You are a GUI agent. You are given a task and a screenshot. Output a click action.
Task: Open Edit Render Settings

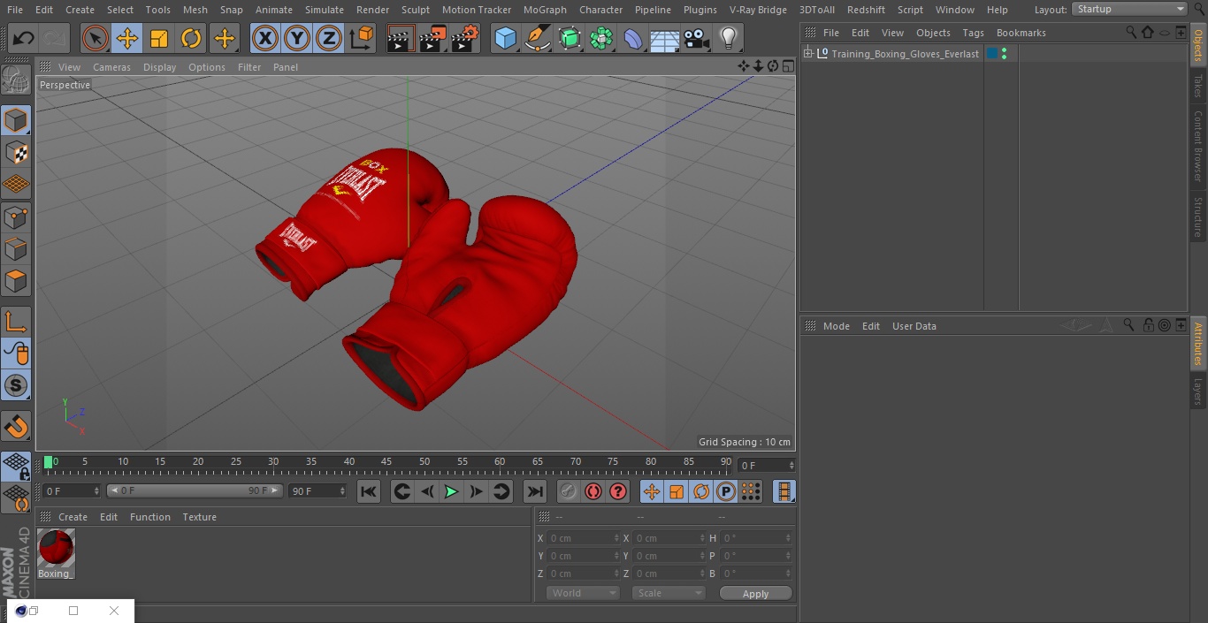[x=465, y=38]
